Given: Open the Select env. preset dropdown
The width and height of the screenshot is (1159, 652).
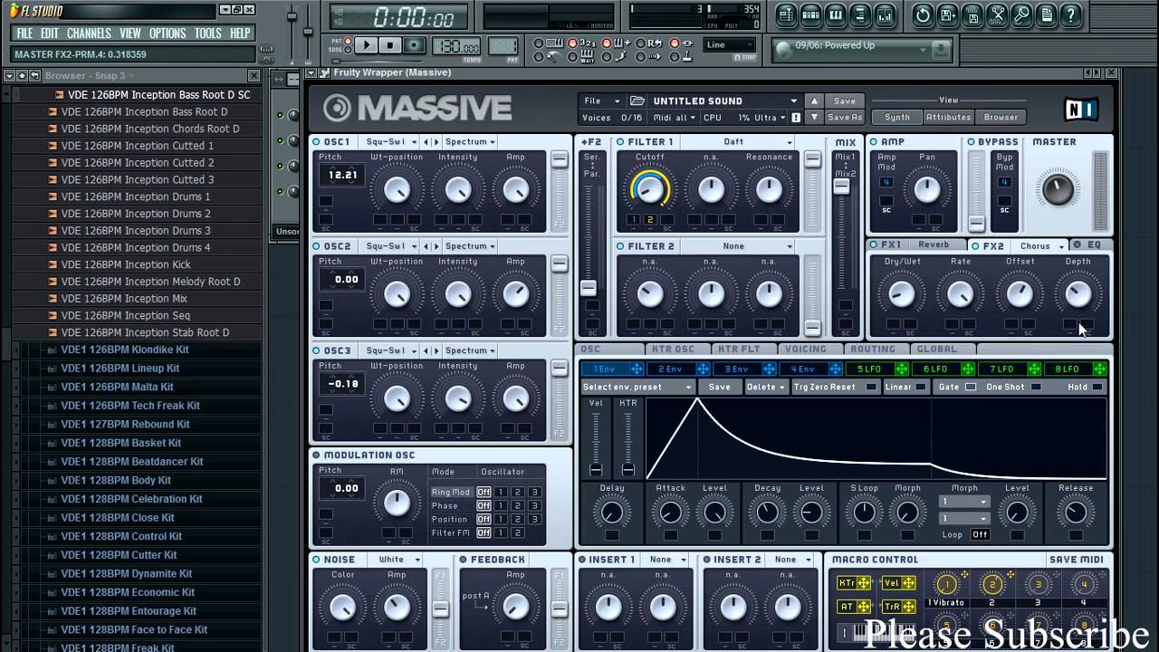Looking at the screenshot, I should click(x=637, y=387).
